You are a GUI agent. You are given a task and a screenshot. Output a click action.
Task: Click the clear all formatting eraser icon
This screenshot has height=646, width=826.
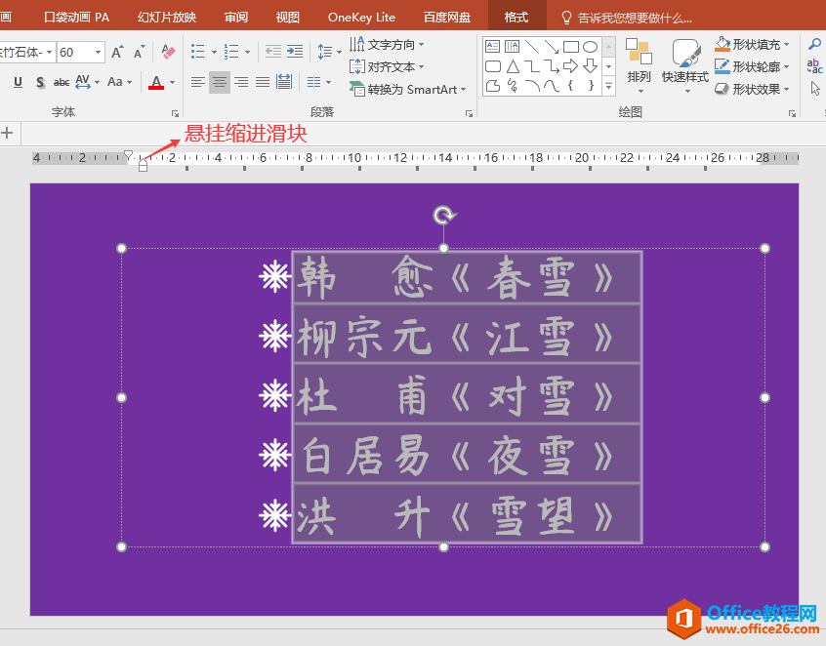pos(168,52)
